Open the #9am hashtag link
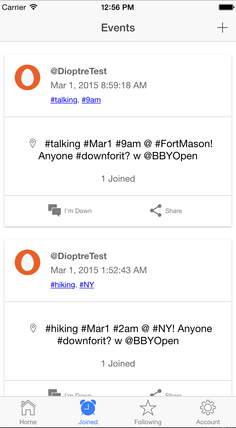236x428 pixels. tap(91, 100)
